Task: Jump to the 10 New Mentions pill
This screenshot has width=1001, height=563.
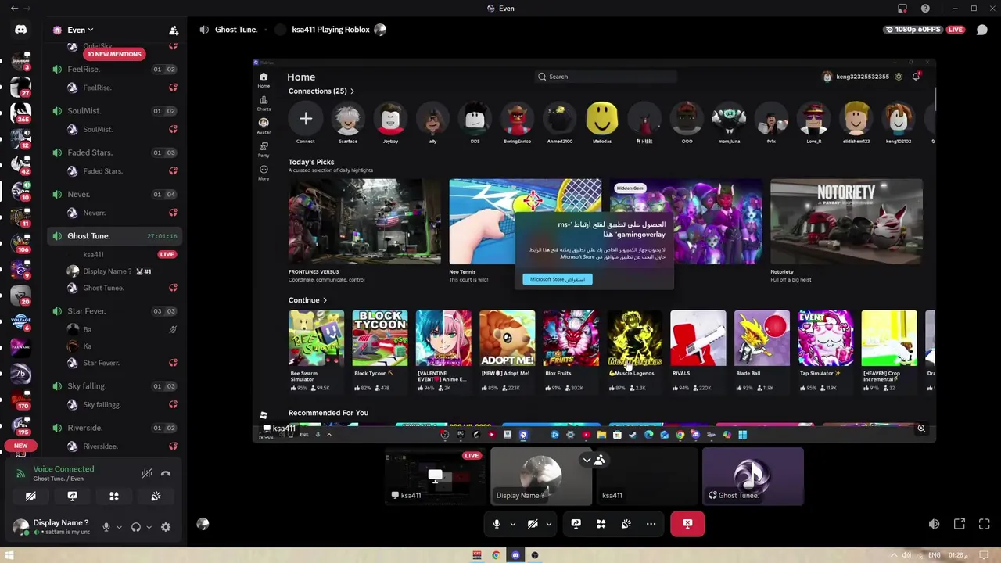Action: click(114, 54)
